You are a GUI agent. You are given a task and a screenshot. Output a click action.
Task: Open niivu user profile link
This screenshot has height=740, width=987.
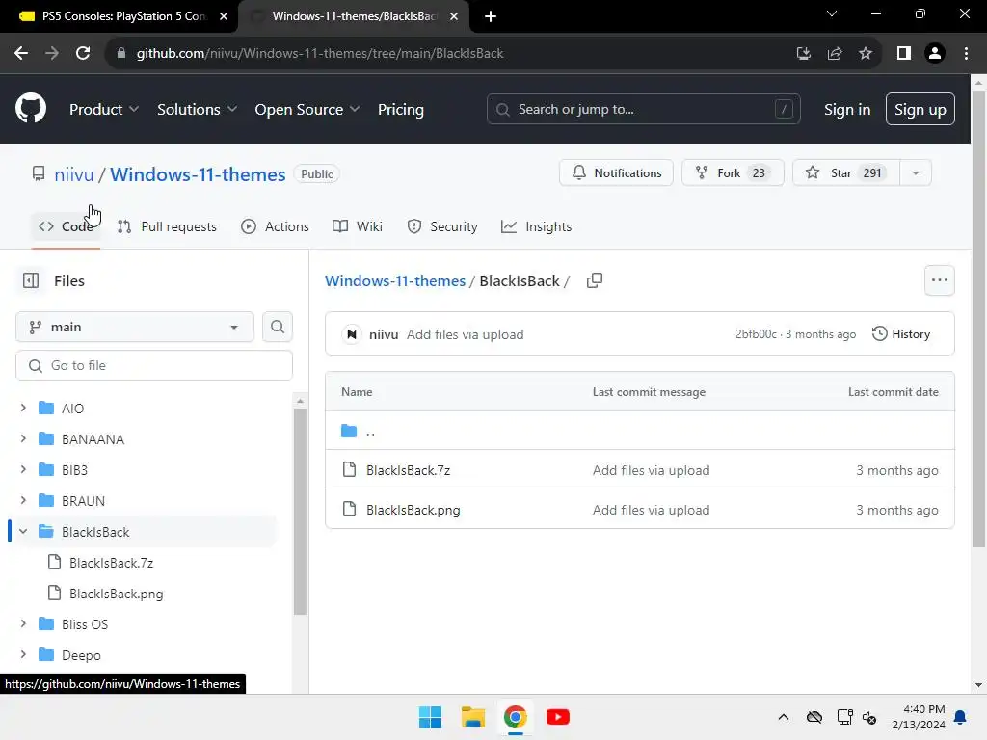click(x=73, y=174)
